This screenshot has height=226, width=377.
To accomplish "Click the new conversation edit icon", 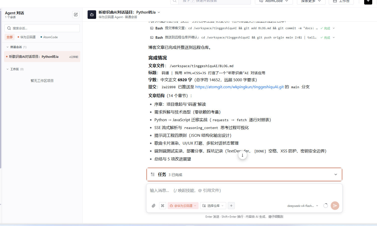I will pyautogui.click(x=76, y=15).
